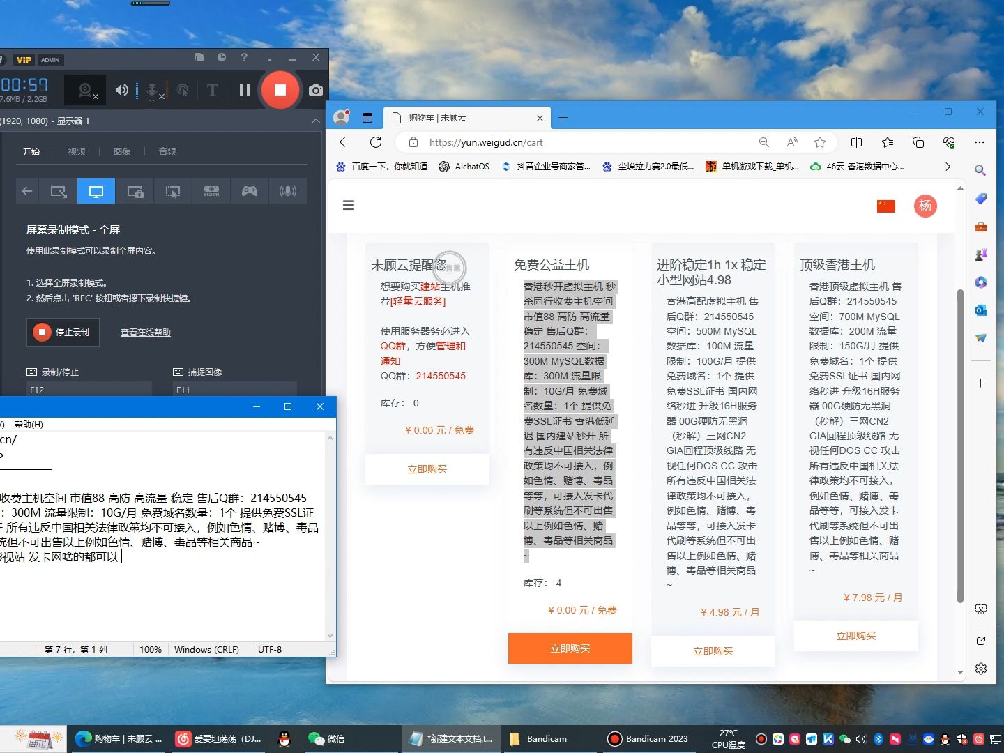
Task: Switch to the 音频 tab in Bandicam
Action: pos(167,151)
